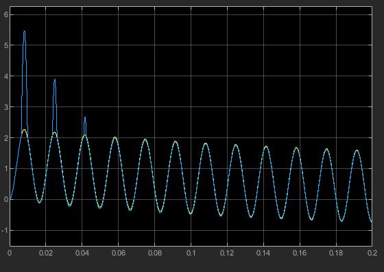This screenshot has width=384, height=272.
Task: Click the x-axis zero tick label
Action: pos(10,253)
